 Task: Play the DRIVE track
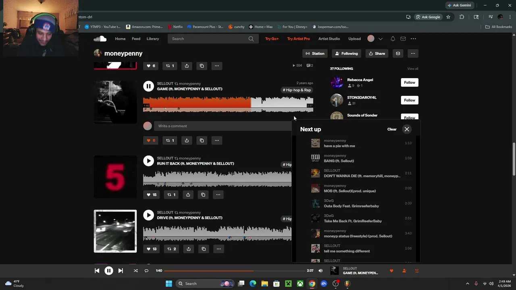(x=148, y=215)
